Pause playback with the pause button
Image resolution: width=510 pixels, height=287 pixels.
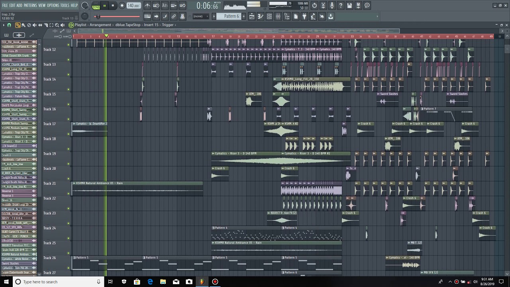pos(104,6)
